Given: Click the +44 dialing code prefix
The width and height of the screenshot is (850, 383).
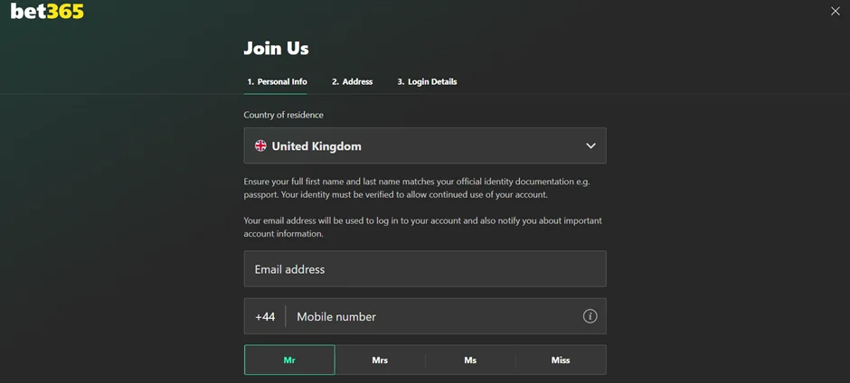Looking at the screenshot, I should point(265,317).
